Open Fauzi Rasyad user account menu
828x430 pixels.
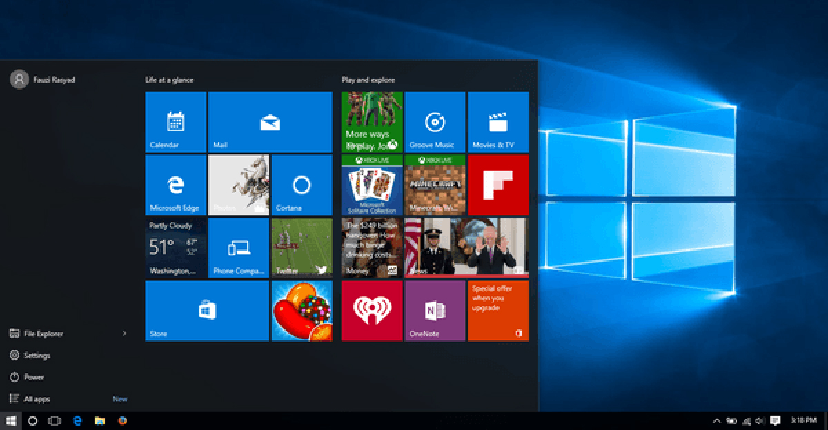(x=43, y=79)
